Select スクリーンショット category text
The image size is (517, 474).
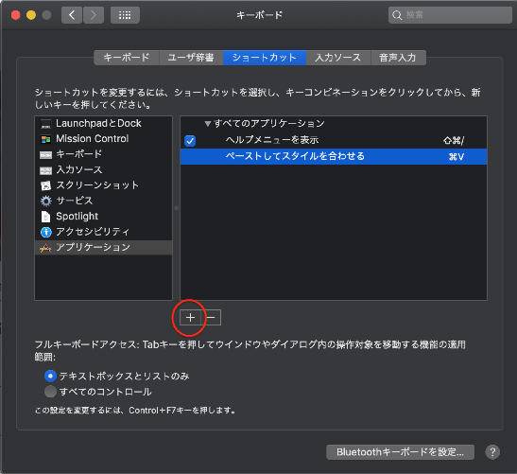[97, 185]
